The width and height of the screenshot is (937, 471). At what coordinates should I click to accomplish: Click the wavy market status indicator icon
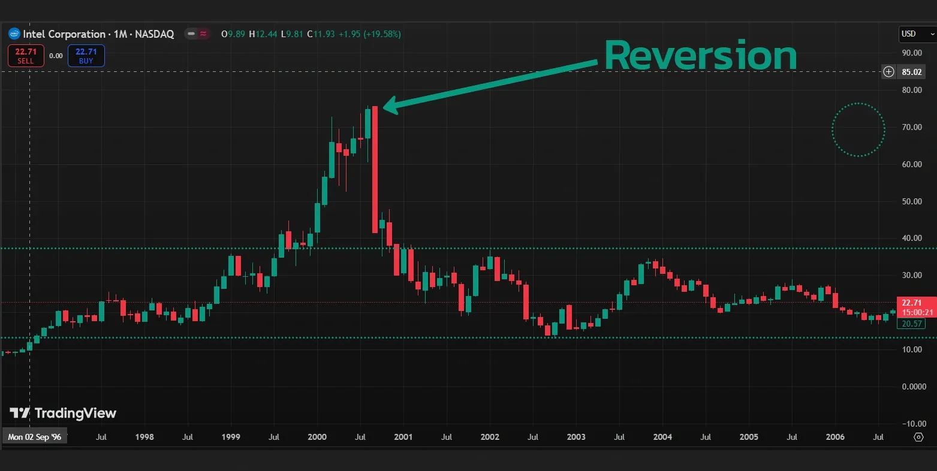(204, 34)
